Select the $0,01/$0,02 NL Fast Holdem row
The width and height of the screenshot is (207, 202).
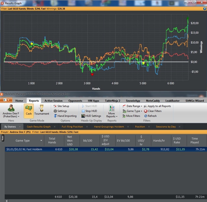point(106,149)
